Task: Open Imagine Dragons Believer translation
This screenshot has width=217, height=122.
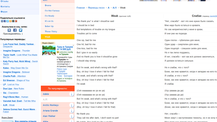Action: (16, 72)
